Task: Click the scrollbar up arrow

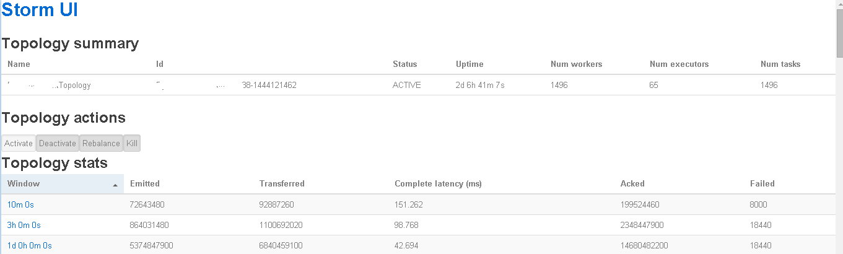Action: click(x=839, y=4)
